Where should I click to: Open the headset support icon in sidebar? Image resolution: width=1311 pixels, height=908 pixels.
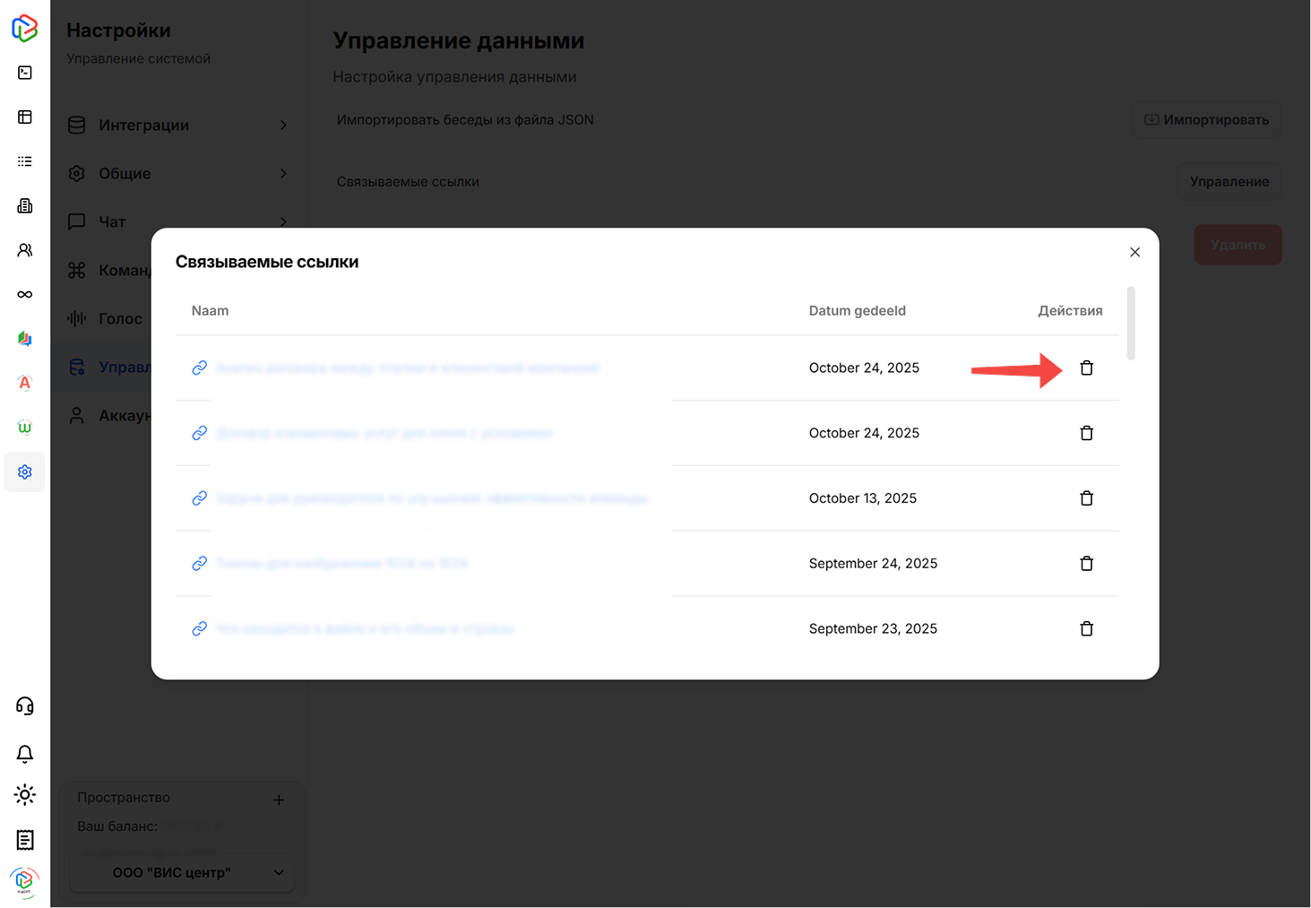(x=24, y=705)
